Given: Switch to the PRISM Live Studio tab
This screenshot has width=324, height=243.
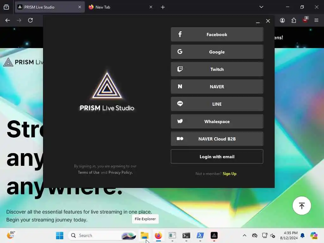Looking at the screenshot, I should coord(50,7).
